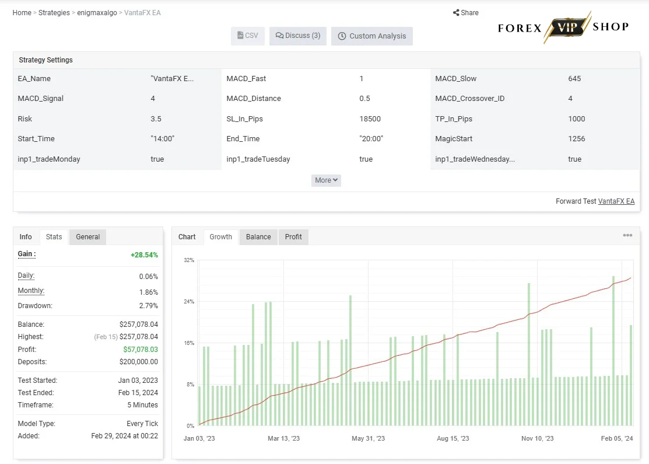This screenshot has height=464, width=649.
Task: Click the underlined Gain label
Action: click(x=27, y=254)
